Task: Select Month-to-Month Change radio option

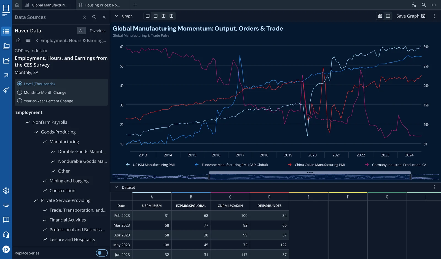Action: pos(20,92)
